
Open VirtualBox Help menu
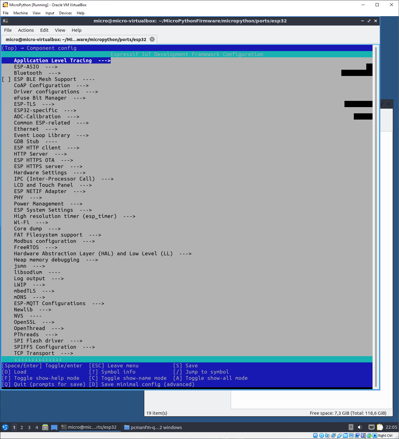pyautogui.click(x=80, y=13)
